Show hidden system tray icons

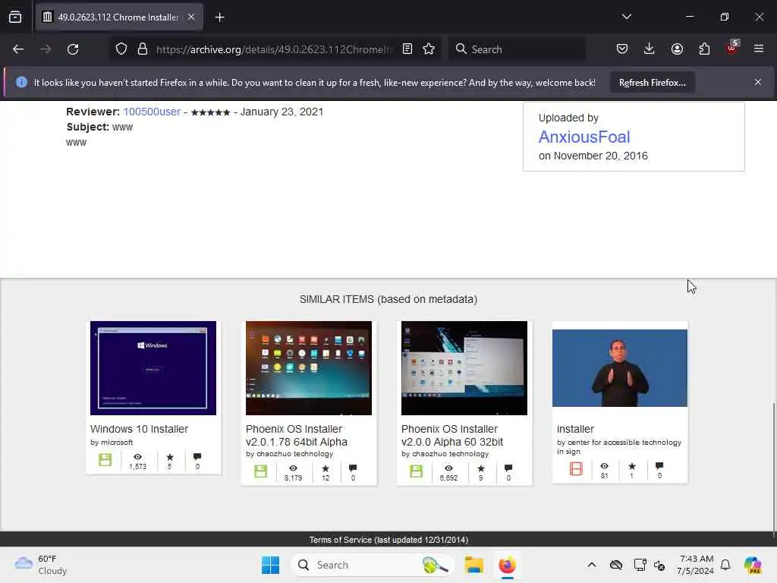(x=592, y=565)
